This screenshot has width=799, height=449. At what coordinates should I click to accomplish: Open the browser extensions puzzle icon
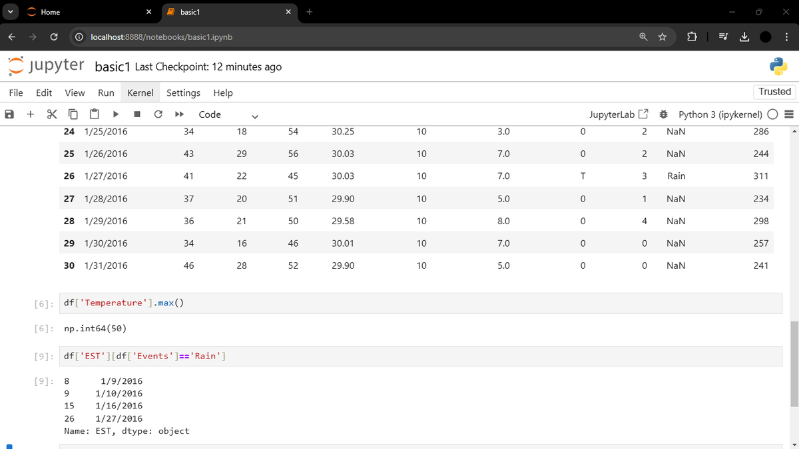[x=690, y=37]
